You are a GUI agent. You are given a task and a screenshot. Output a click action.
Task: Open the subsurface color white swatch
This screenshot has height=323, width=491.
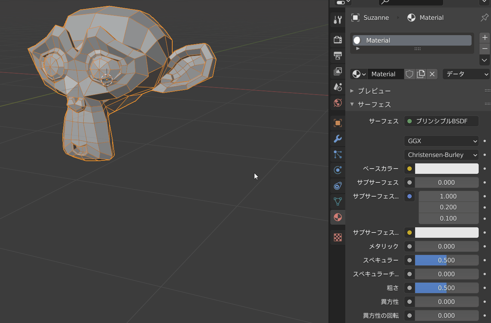pyautogui.click(x=447, y=233)
